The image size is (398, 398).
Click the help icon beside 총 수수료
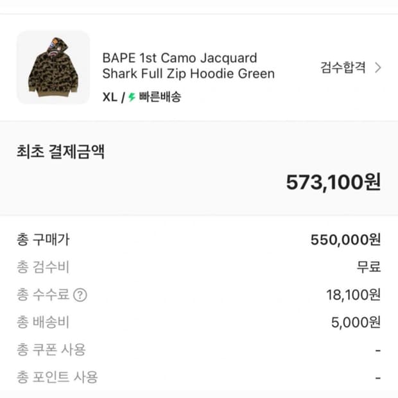tap(80, 295)
